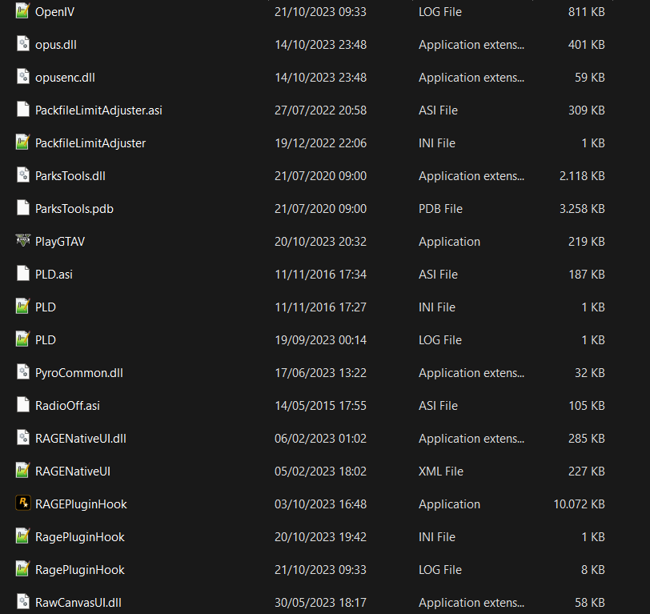The image size is (650, 614).
Task: Click date 14/05/2015 17:55
Action: [320, 405]
